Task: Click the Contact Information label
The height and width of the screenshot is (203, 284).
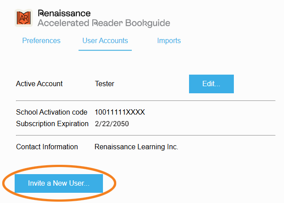Action: click(x=47, y=147)
